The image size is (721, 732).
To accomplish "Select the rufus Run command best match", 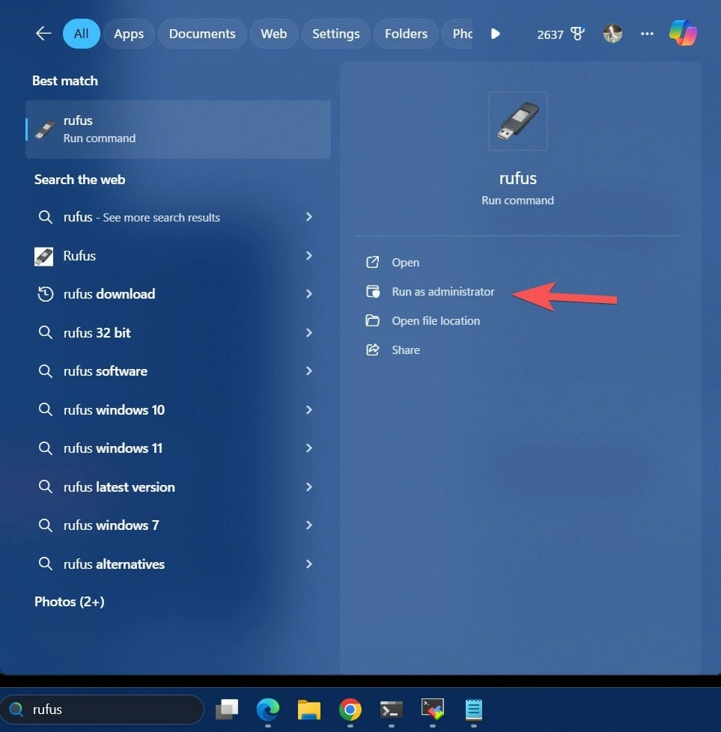I will (x=178, y=129).
